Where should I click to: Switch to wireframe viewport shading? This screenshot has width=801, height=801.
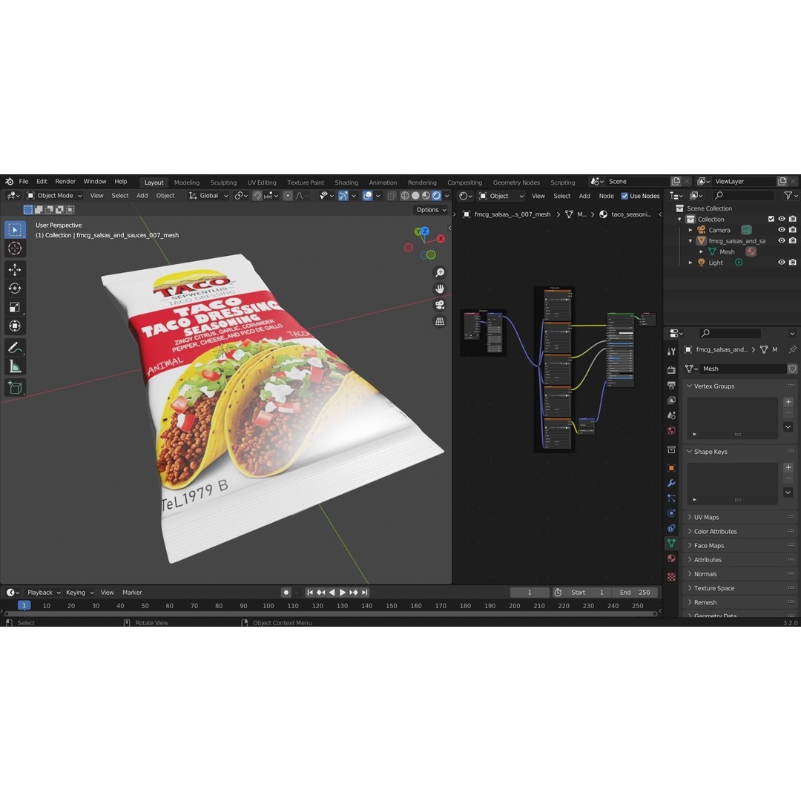pyautogui.click(x=405, y=196)
